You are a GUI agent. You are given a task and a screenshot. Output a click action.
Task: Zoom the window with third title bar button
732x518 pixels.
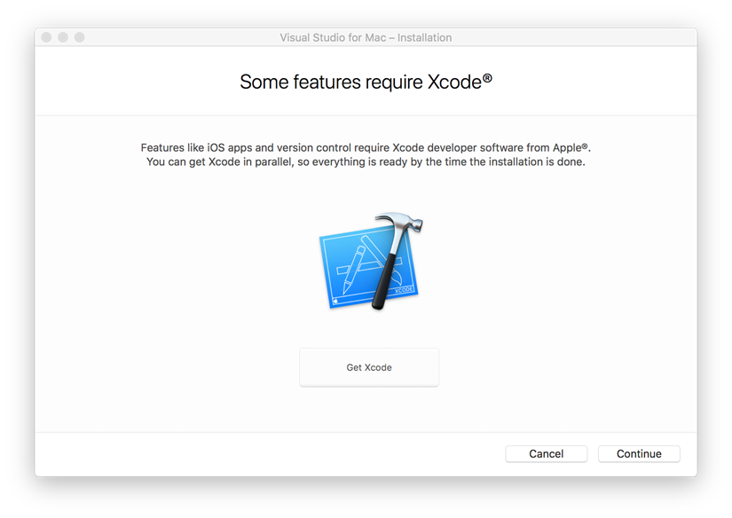[80, 37]
